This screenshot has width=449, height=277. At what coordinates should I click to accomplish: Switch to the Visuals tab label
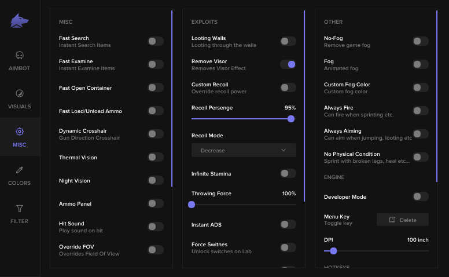click(20, 107)
